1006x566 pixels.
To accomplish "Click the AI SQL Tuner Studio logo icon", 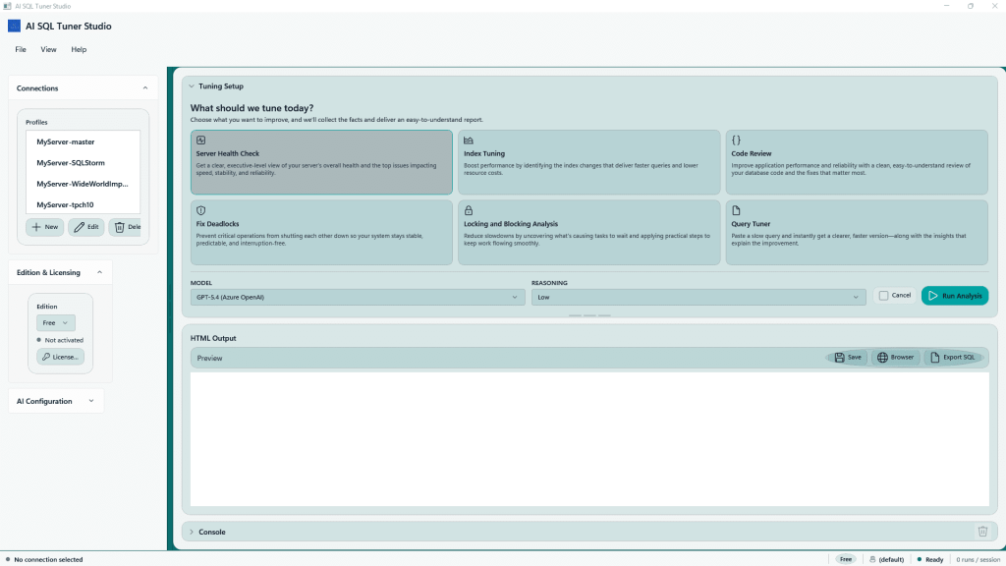I will click(14, 26).
